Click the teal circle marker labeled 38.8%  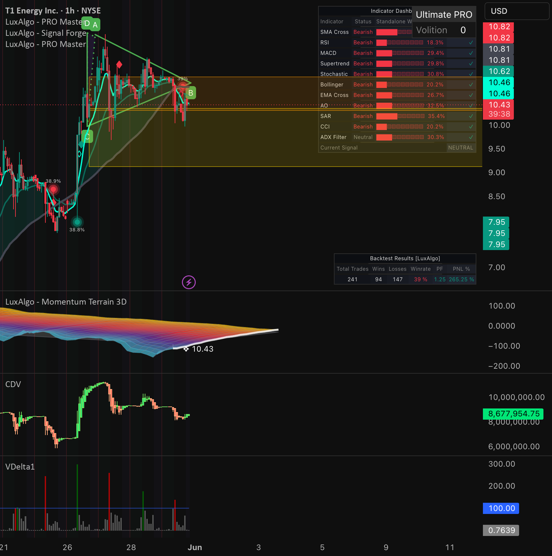tap(77, 222)
